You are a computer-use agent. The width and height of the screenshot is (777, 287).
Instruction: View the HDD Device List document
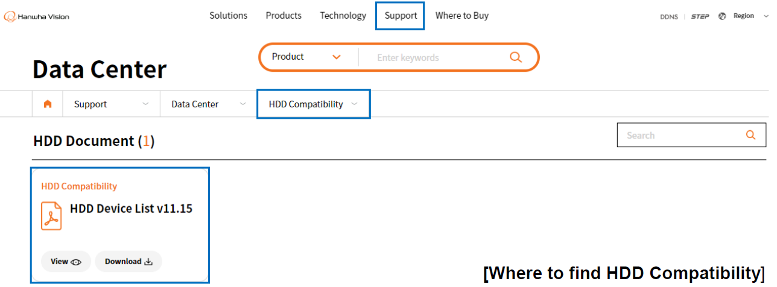pyautogui.click(x=66, y=262)
